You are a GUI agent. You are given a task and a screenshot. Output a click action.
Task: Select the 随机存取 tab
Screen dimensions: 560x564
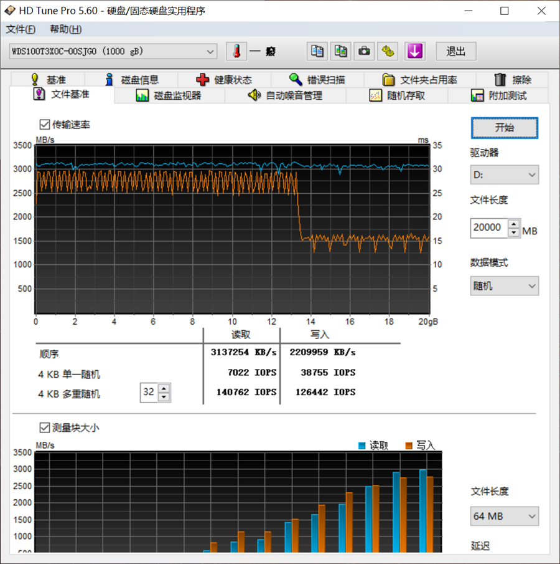tap(397, 95)
